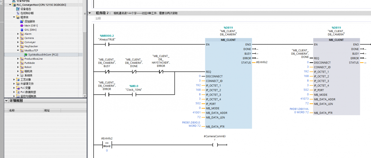Expand the HayStacker folder
Screen dimensions: 371x158
pyautogui.click(x=18, y=46)
